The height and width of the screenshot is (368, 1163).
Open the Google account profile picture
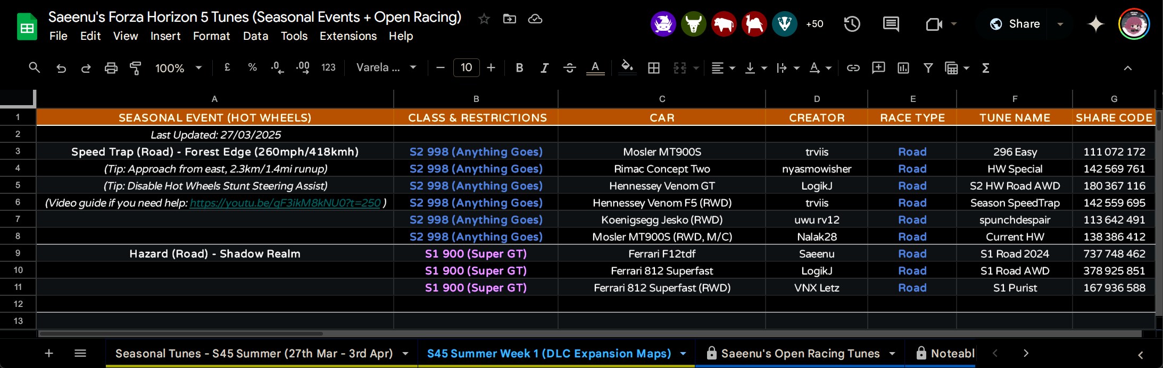point(1134,24)
